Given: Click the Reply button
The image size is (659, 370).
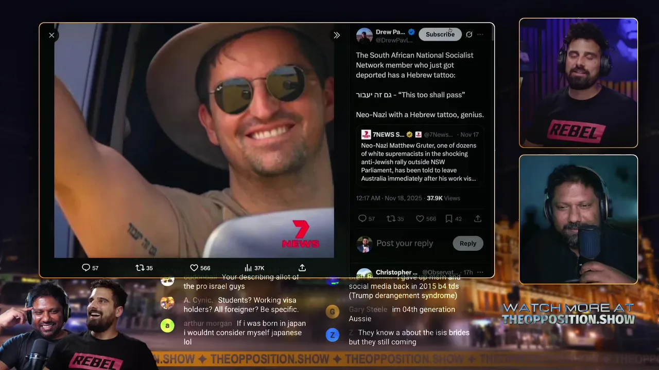Looking at the screenshot, I should (468, 243).
